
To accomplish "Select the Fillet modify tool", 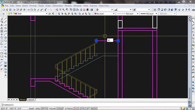I will pos(2,66).
